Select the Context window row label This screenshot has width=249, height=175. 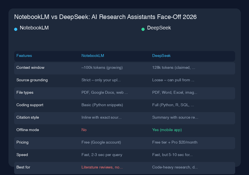(x=30, y=68)
